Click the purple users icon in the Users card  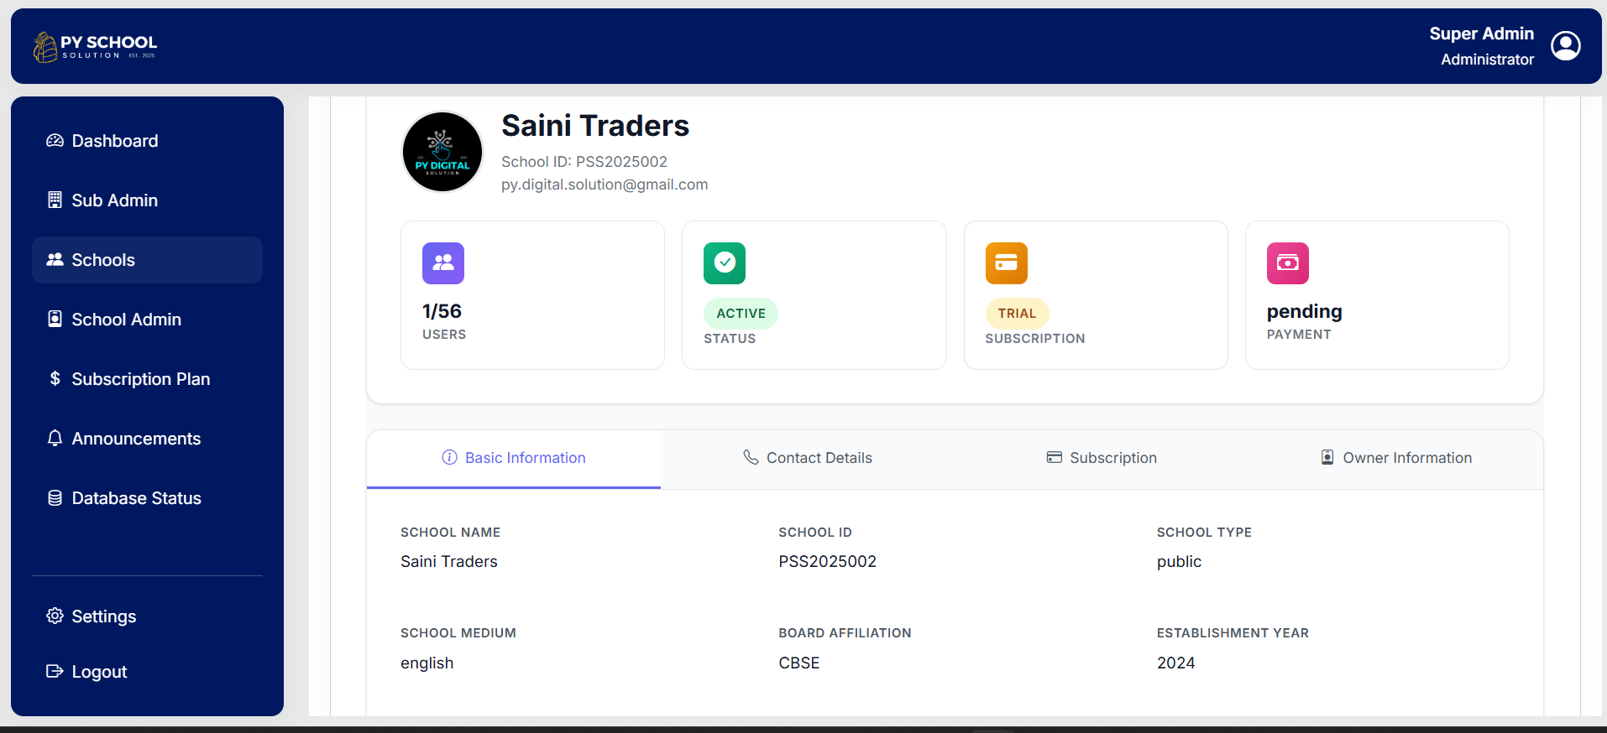(443, 263)
